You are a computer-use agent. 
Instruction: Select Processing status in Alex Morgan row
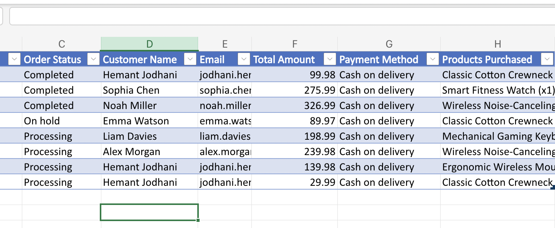point(61,152)
